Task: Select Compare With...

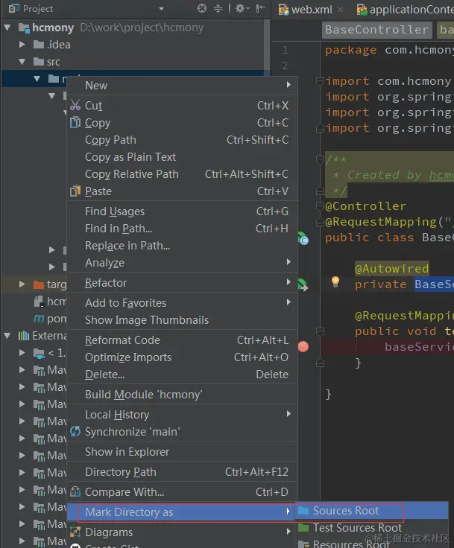Action: coord(183,491)
